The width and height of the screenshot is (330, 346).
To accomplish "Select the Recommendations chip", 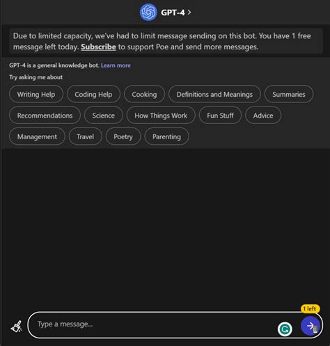I will coord(45,116).
